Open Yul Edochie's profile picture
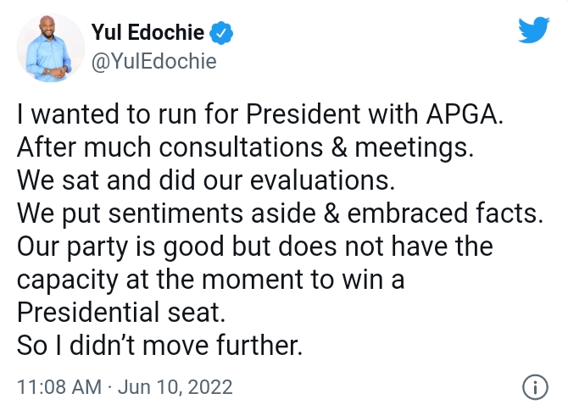568x410 pixels. 50,48
